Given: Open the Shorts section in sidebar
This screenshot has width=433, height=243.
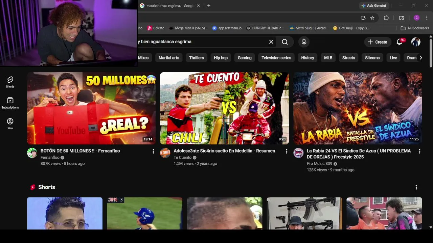Looking at the screenshot, I should [x=10, y=82].
